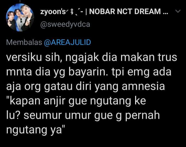Click tweet line "kapan anjir gue ngutang ke"
The height and width of the screenshot is (147, 186).
pyautogui.click(x=76, y=101)
